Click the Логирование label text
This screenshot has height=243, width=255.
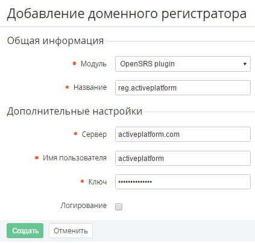(84, 206)
